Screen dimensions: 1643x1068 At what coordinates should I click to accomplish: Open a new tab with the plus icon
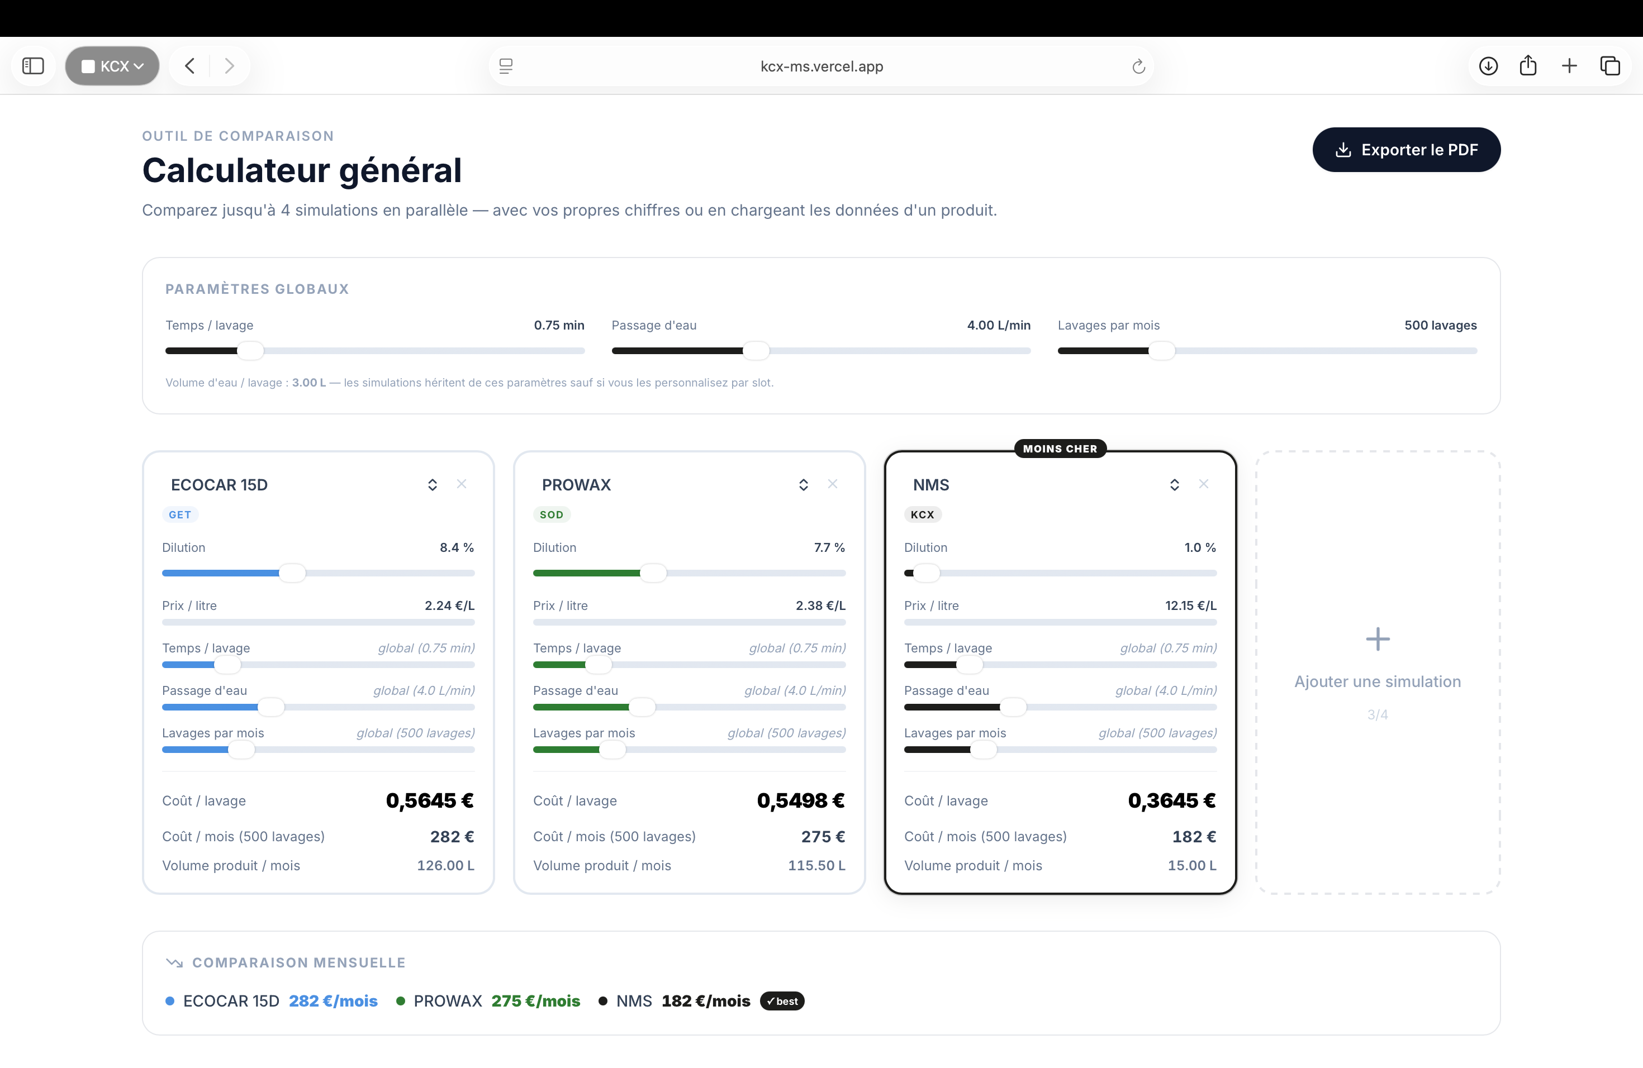[x=1569, y=66]
